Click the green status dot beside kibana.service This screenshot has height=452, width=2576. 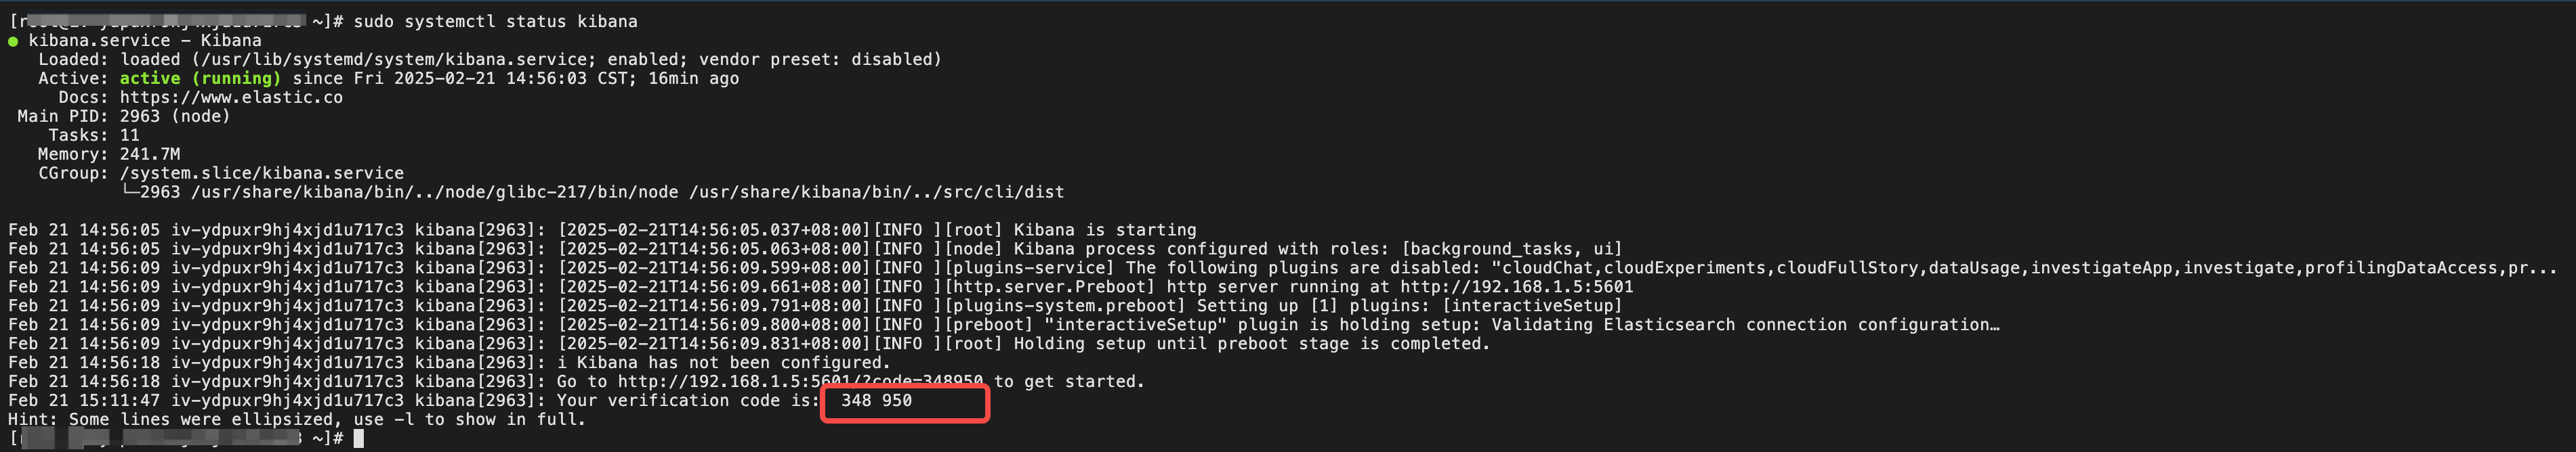pyautogui.click(x=13, y=41)
